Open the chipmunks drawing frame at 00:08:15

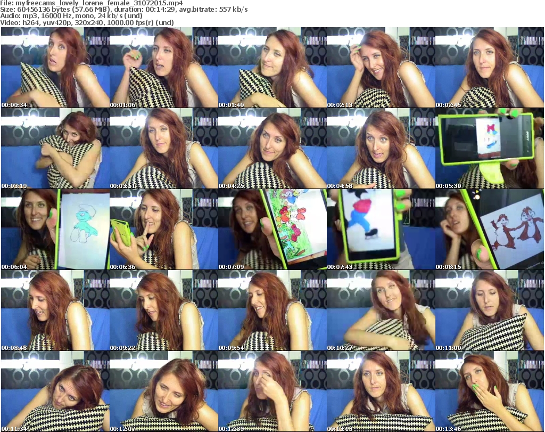489,230
